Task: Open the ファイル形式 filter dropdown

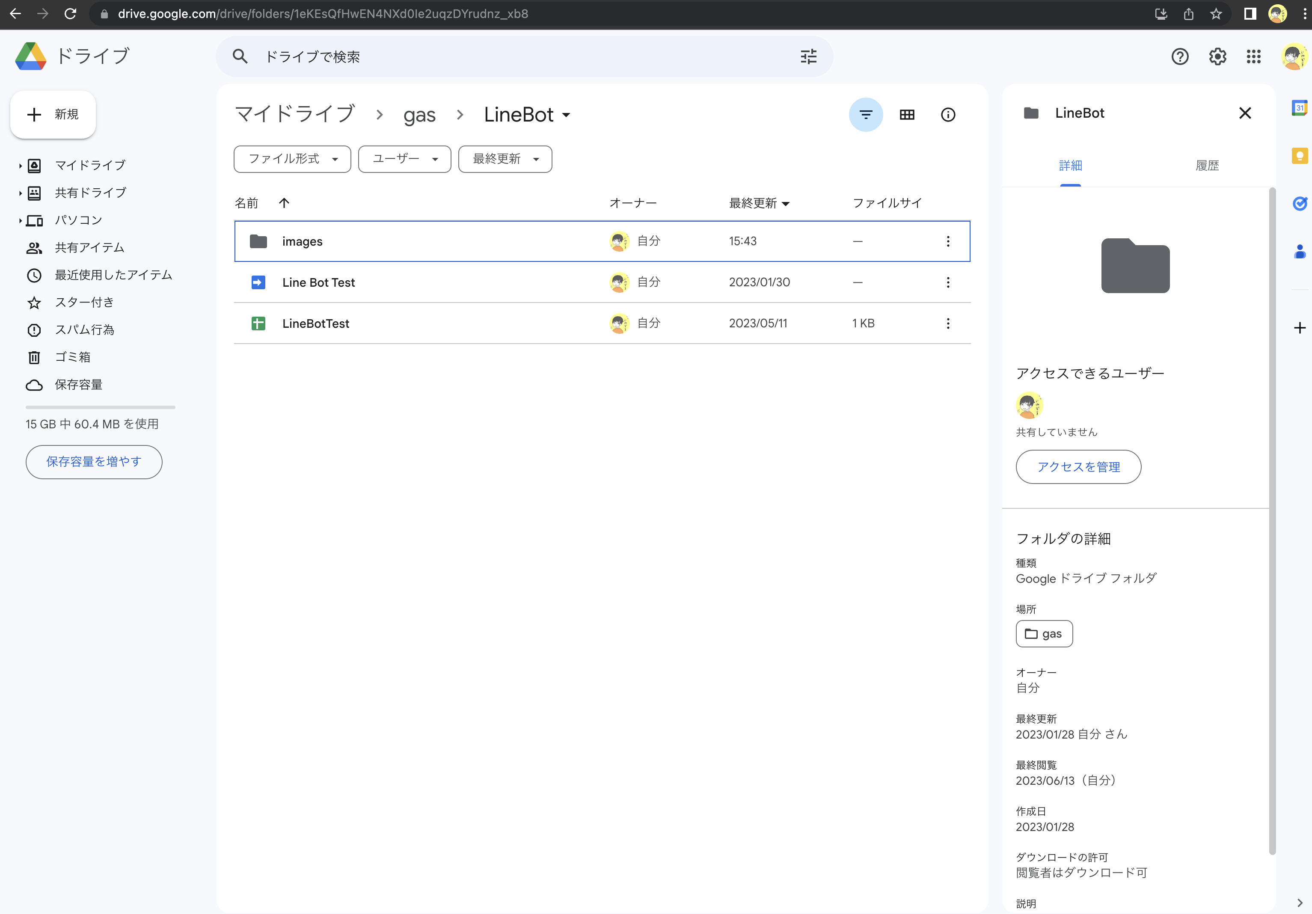Action: click(x=293, y=159)
